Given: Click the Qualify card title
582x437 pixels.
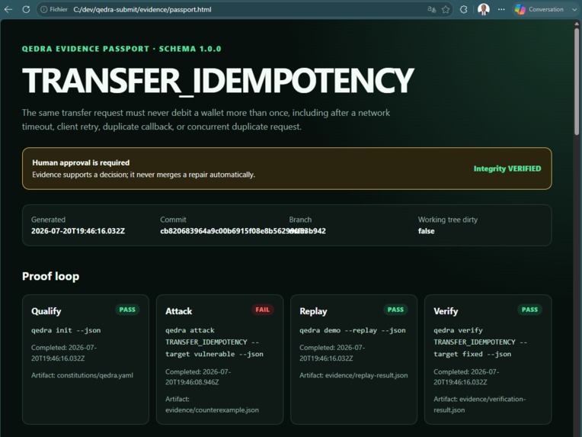Looking at the screenshot, I should (x=46, y=311).
